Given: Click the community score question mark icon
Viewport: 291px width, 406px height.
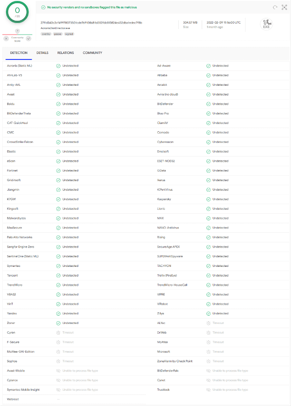Looking at the screenshot, I should 17,31.
